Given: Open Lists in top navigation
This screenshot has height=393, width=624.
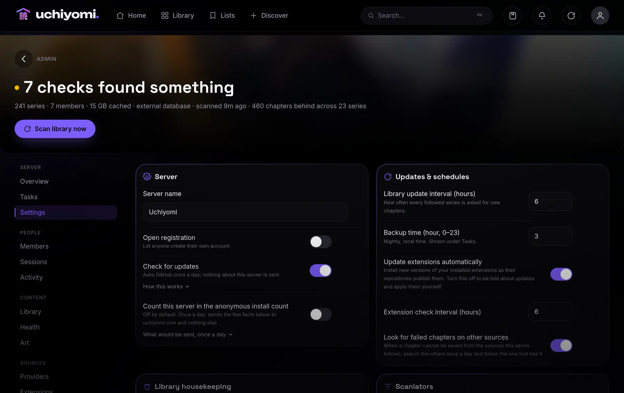Looking at the screenshot, I should tap(222, 16).
